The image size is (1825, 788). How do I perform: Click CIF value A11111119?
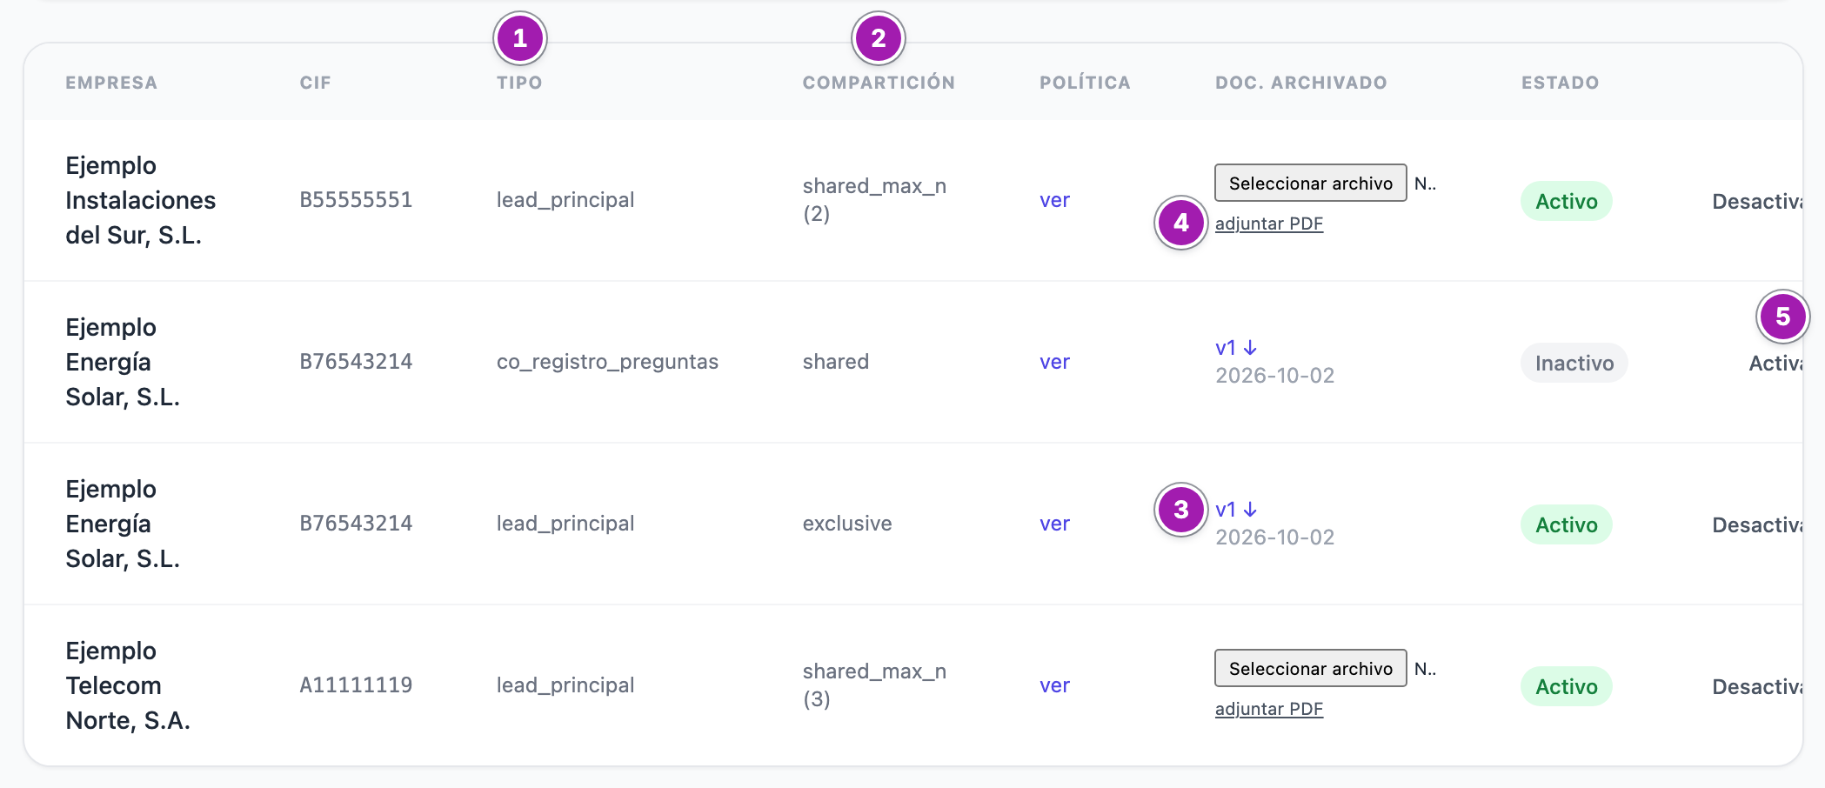pos(356,685)
